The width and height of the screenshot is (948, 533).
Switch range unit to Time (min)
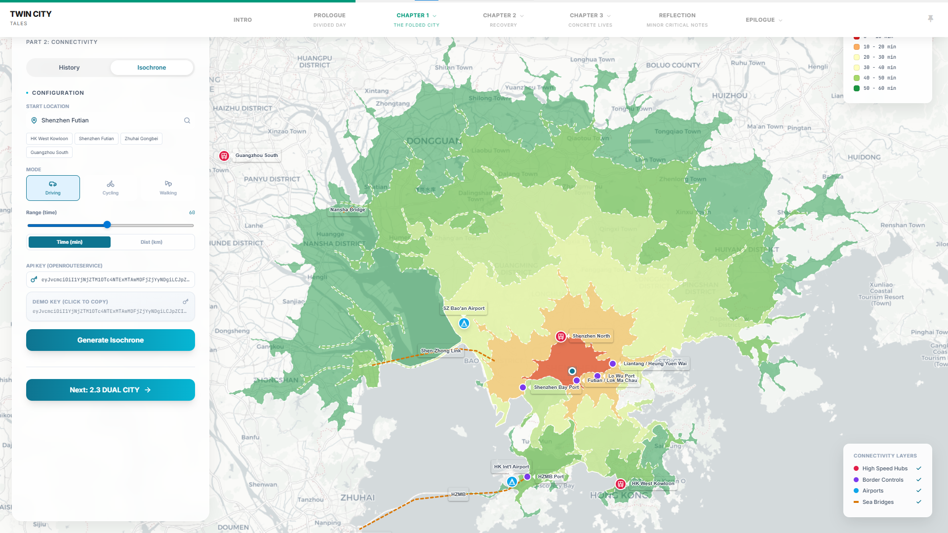click(70, 242)
